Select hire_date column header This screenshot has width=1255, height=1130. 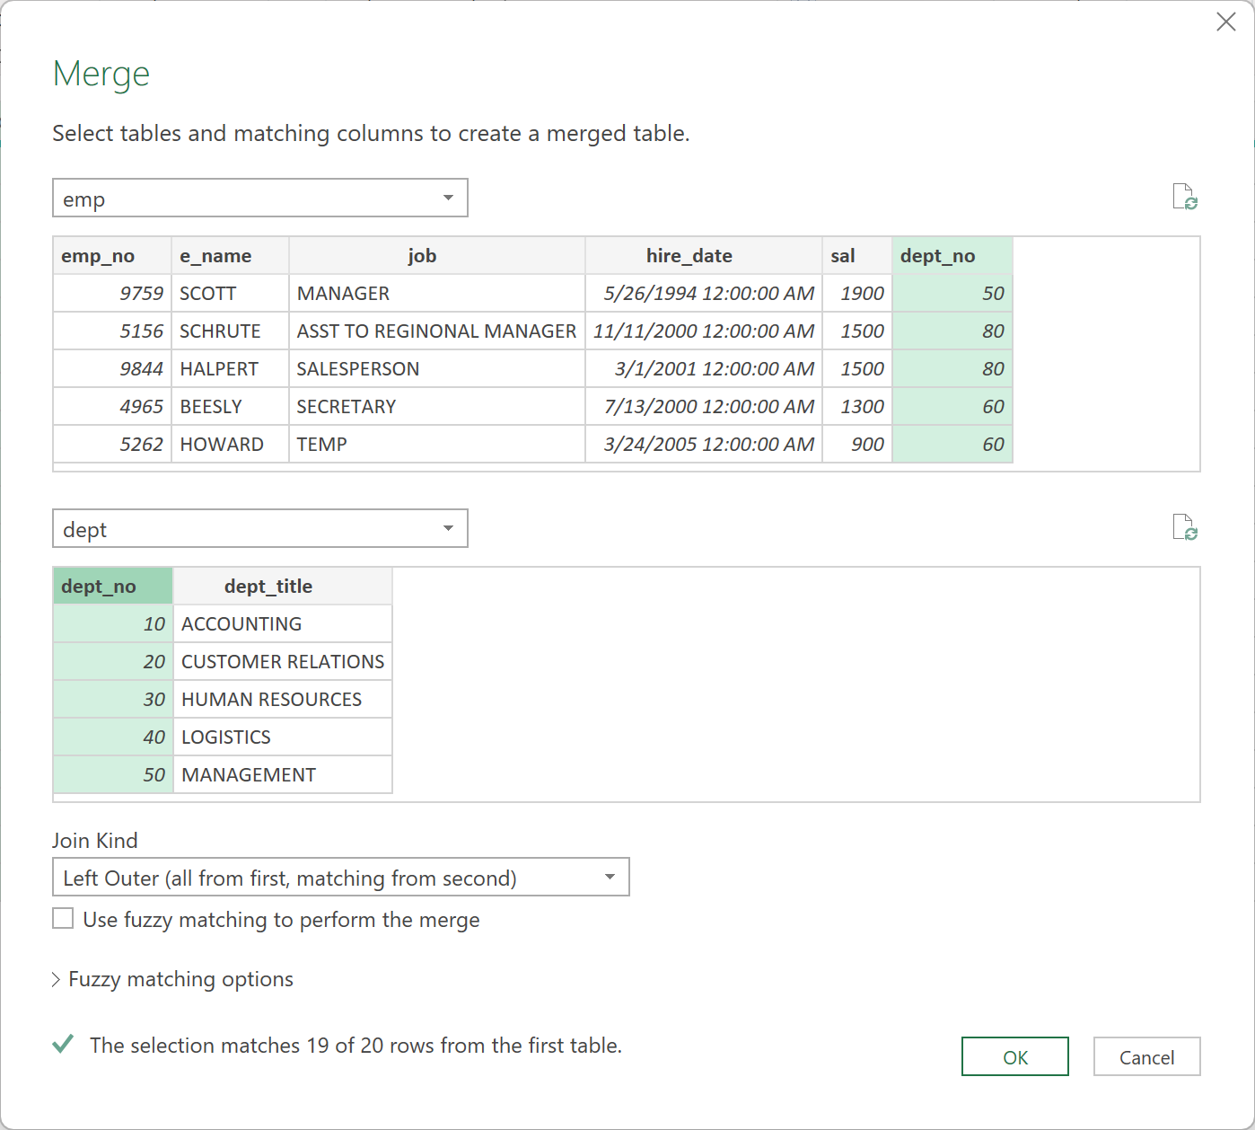(x=703, y=256)
